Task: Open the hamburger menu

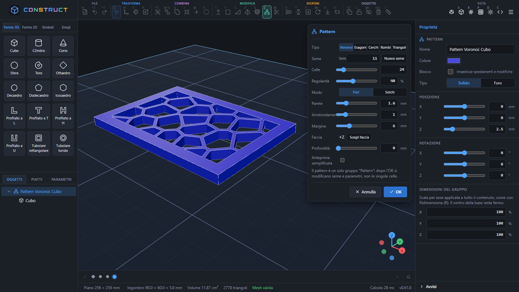Action: [511, 12]
